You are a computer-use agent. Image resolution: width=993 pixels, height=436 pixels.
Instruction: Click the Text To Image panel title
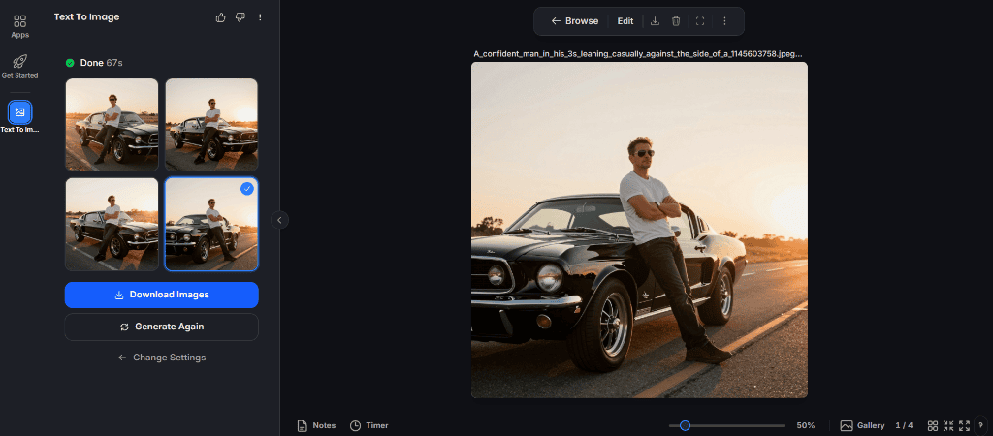pos(86,17)
